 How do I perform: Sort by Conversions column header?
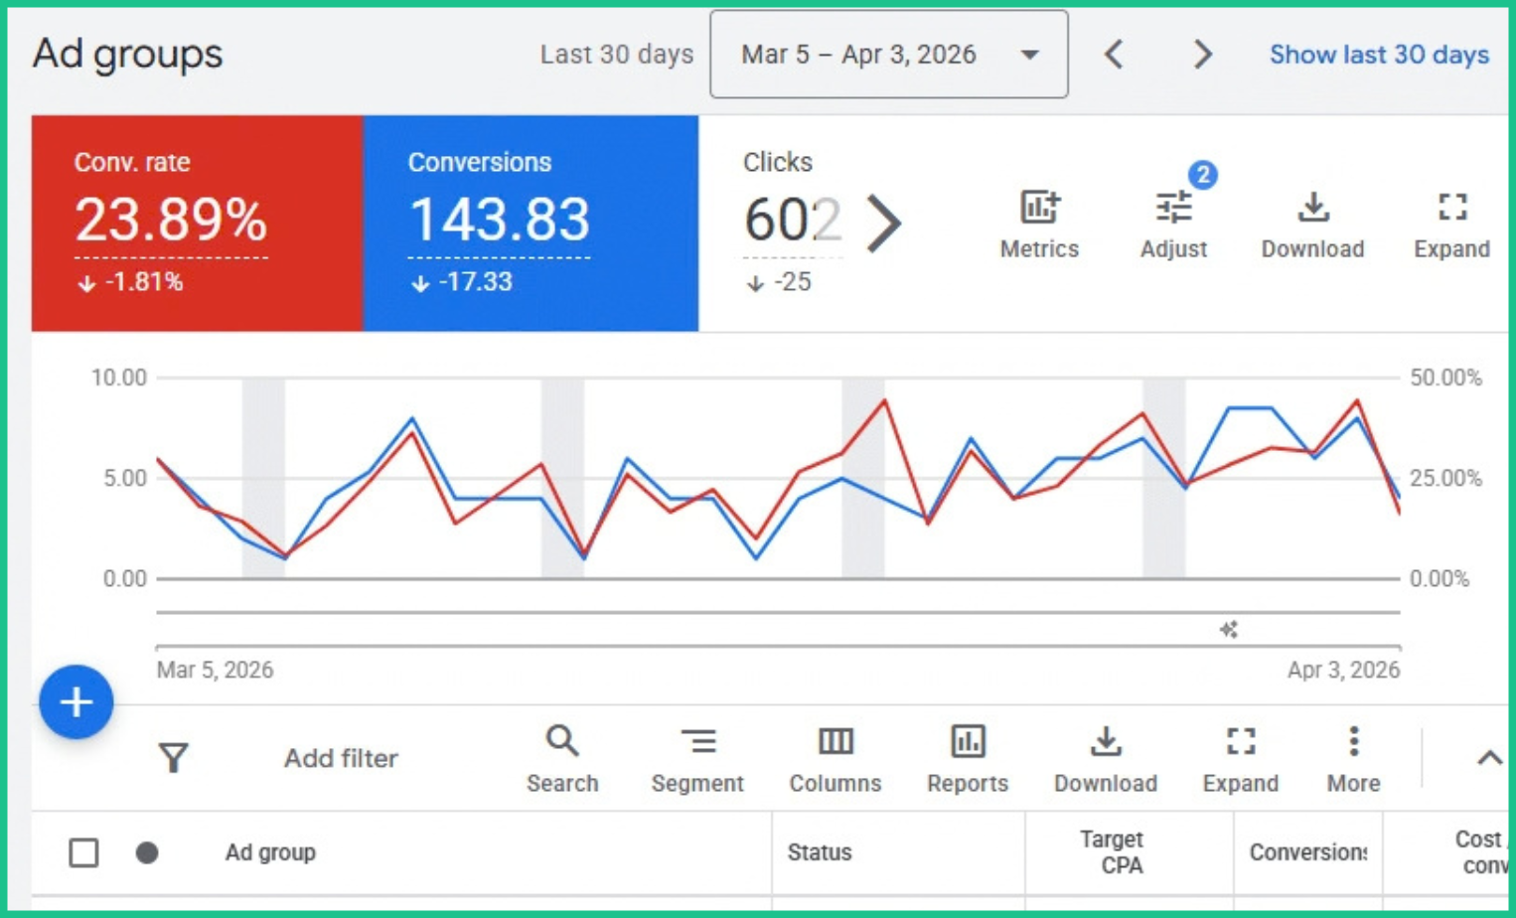(x=1308, y=852)
